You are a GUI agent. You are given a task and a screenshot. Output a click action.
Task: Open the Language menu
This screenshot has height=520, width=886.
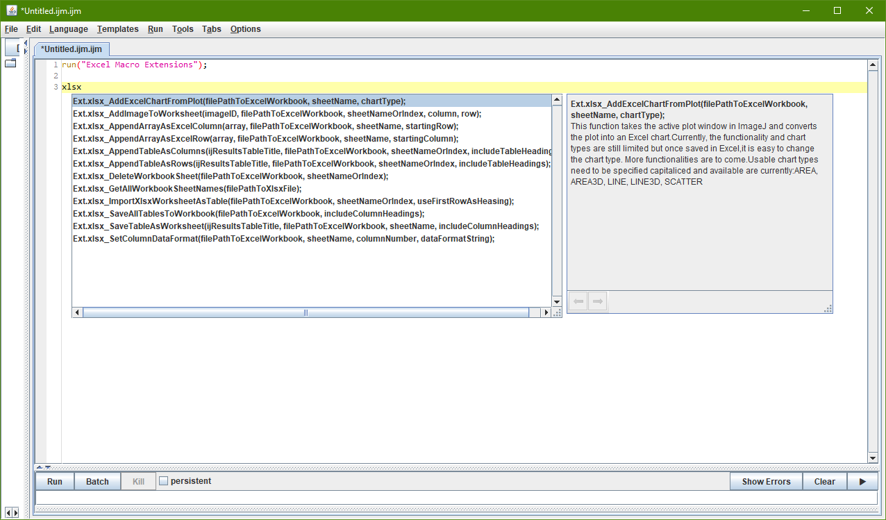point(69,29)
